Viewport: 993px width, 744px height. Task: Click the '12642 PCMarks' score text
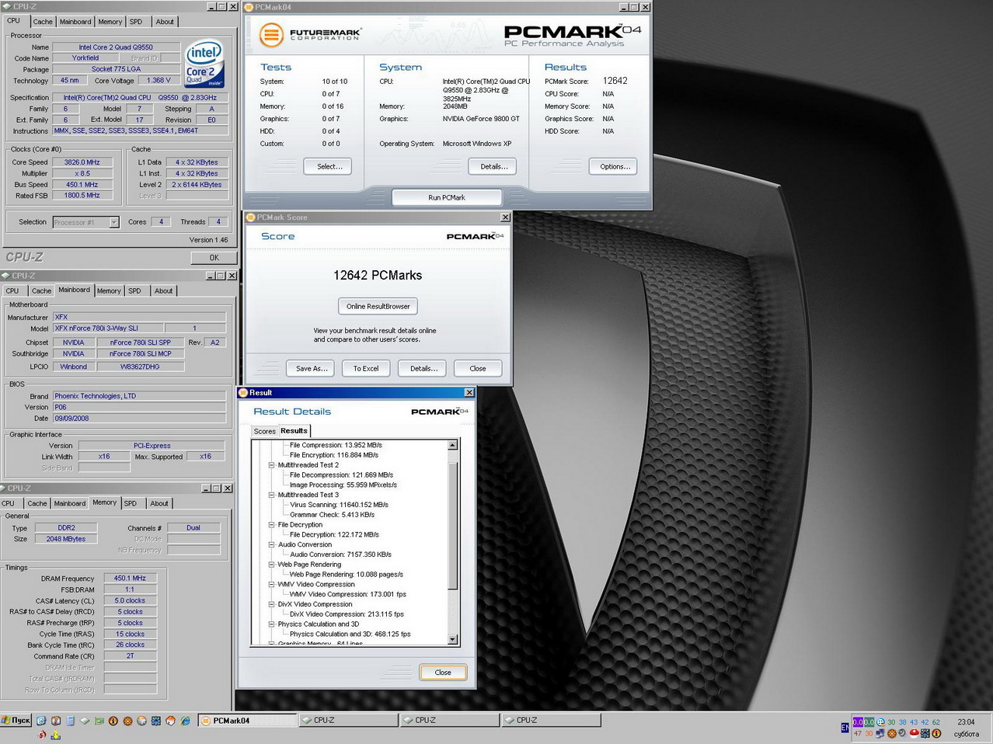tap(378, 276)
